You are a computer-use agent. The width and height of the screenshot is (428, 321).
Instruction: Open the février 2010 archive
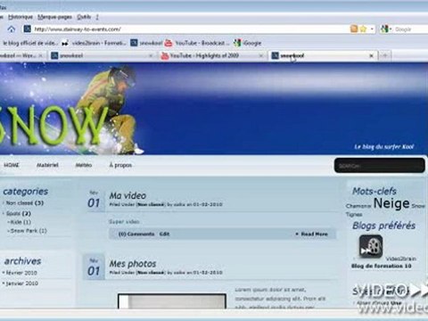(21, 273)
